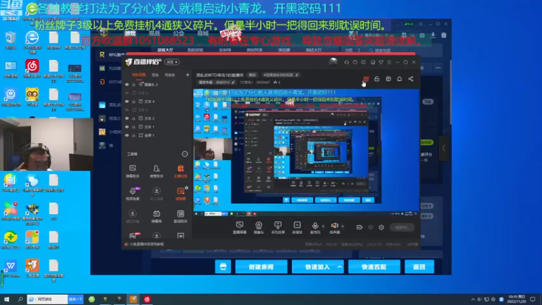This screenshot has height=305, width=542.
Task: Toggle visibility of 摄像头 2 source
Action: [127, 84]
